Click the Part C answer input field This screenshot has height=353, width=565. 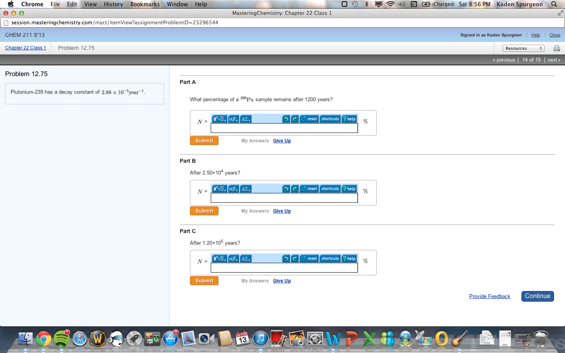284,267
